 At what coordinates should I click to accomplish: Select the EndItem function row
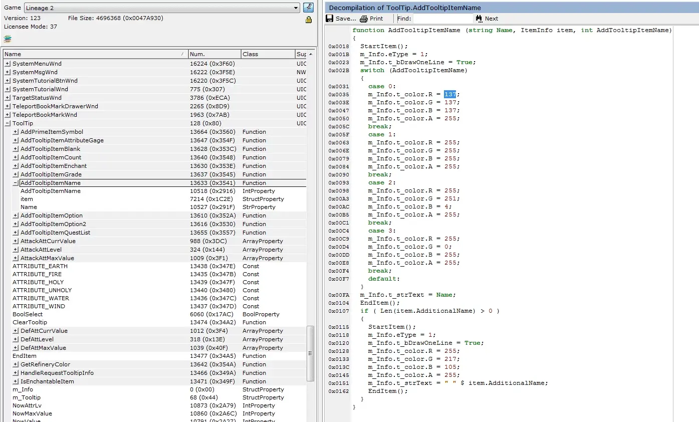(155, 356)
